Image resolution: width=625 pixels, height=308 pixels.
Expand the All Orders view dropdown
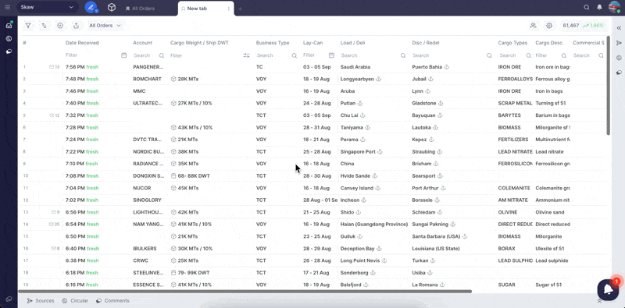click(105, 26)
